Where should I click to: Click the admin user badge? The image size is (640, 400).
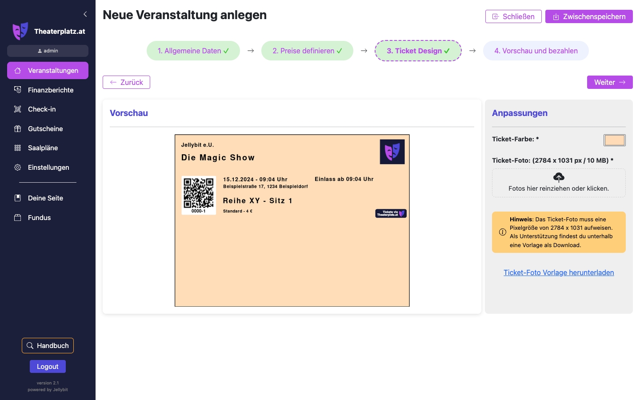click(x=48, y=51)
